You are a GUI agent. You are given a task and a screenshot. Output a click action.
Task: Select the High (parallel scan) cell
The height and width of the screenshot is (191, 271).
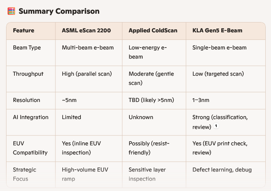point(87,74)
